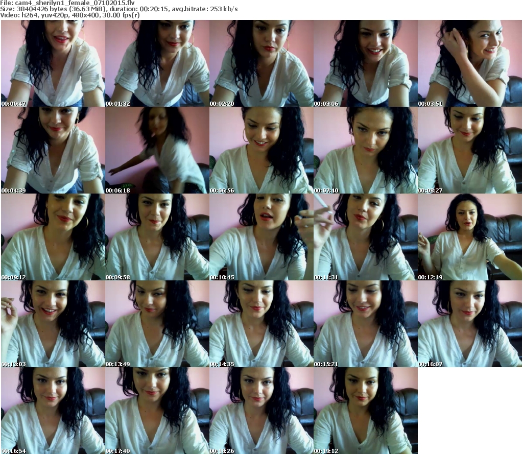Image resolution: width=523 pixels, height=454 pixels.
Task: Select the thumbnail stamped 00:04:39
Action: [x=53, y=150]
